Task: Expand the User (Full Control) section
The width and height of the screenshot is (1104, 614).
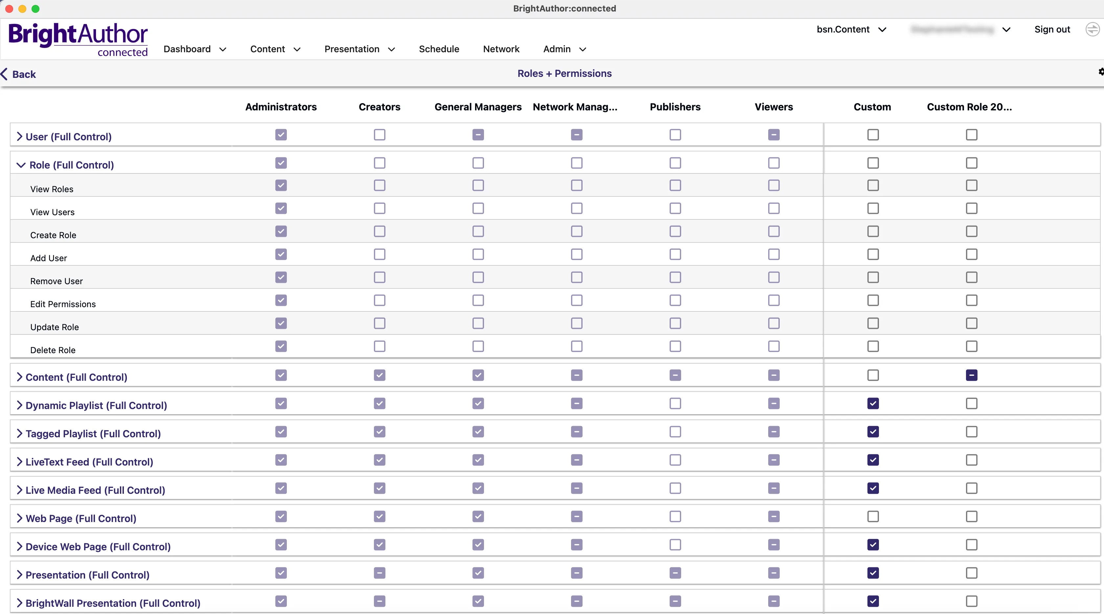Action: pyautogui.click(x=19, y=136)
